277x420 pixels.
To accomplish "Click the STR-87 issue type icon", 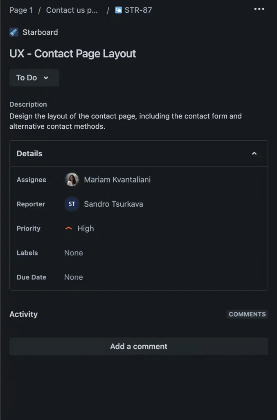I will pyautogui.click(x=119, y=10).
